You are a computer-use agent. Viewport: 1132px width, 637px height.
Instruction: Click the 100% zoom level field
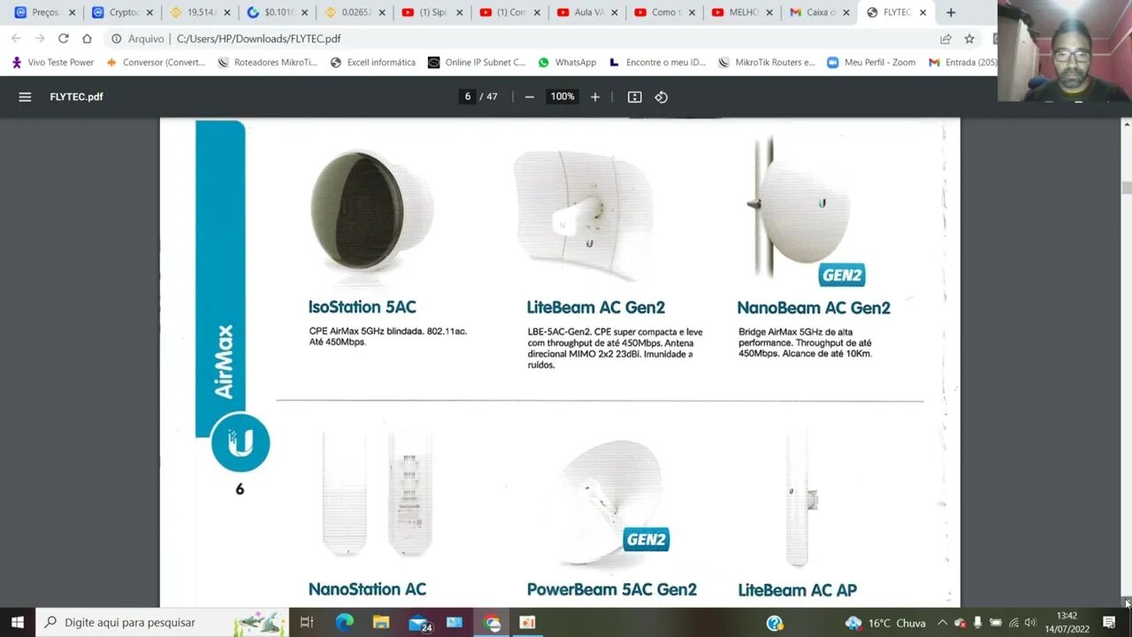[562, 96]
